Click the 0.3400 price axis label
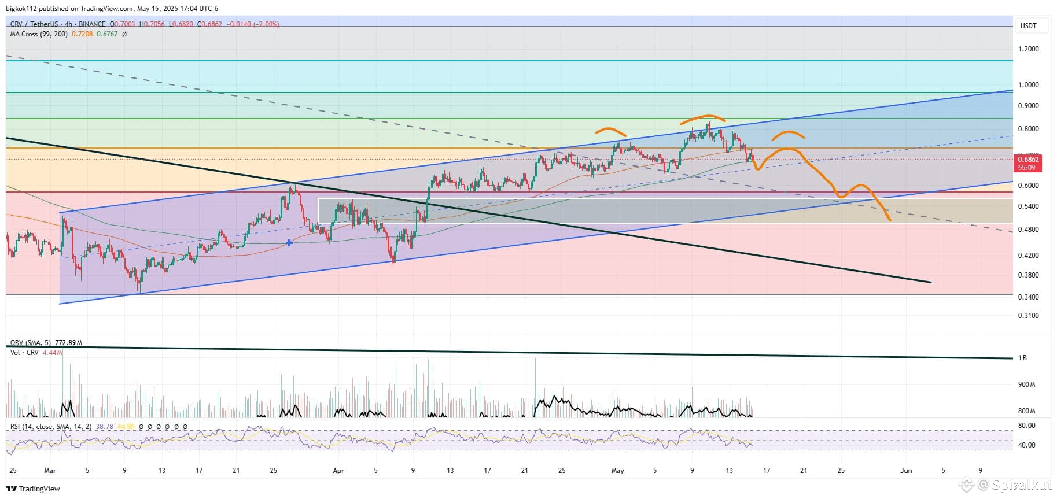Screen dimensions: 1057x499 pos(1029,297)
